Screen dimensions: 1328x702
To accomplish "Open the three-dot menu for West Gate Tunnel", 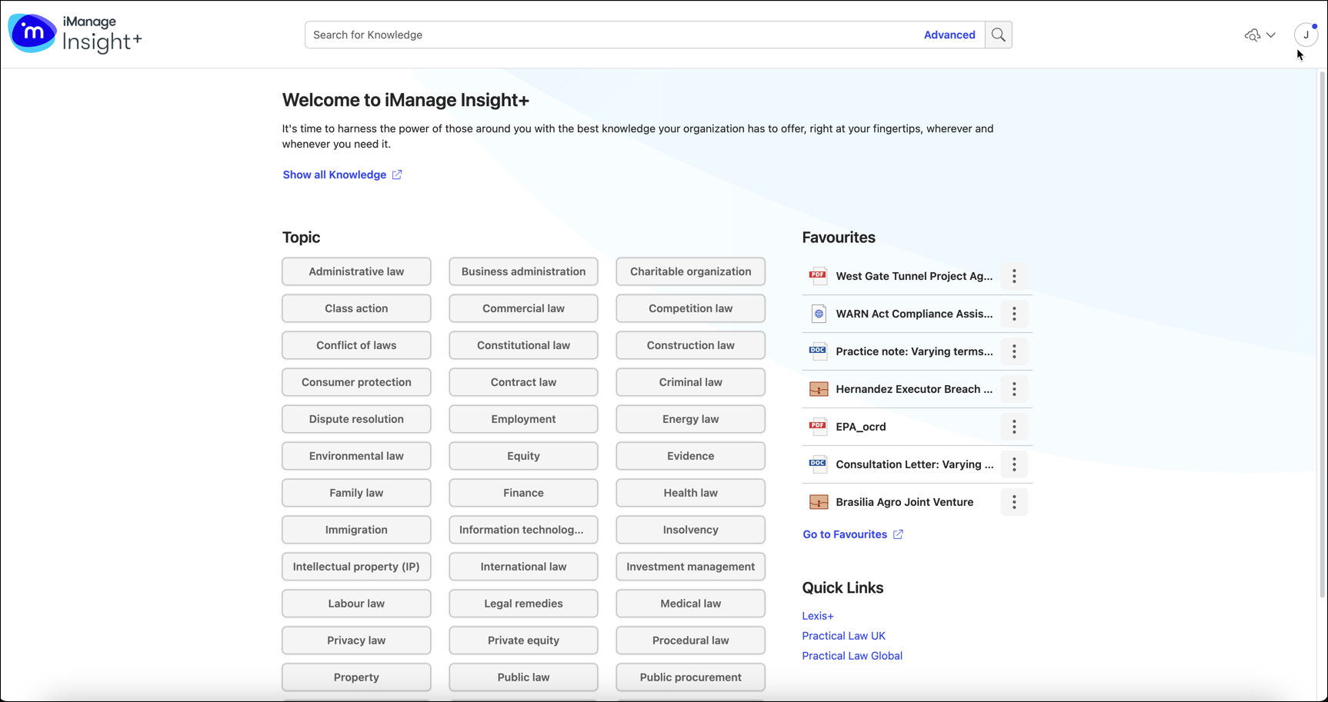I will [1014, 276].
